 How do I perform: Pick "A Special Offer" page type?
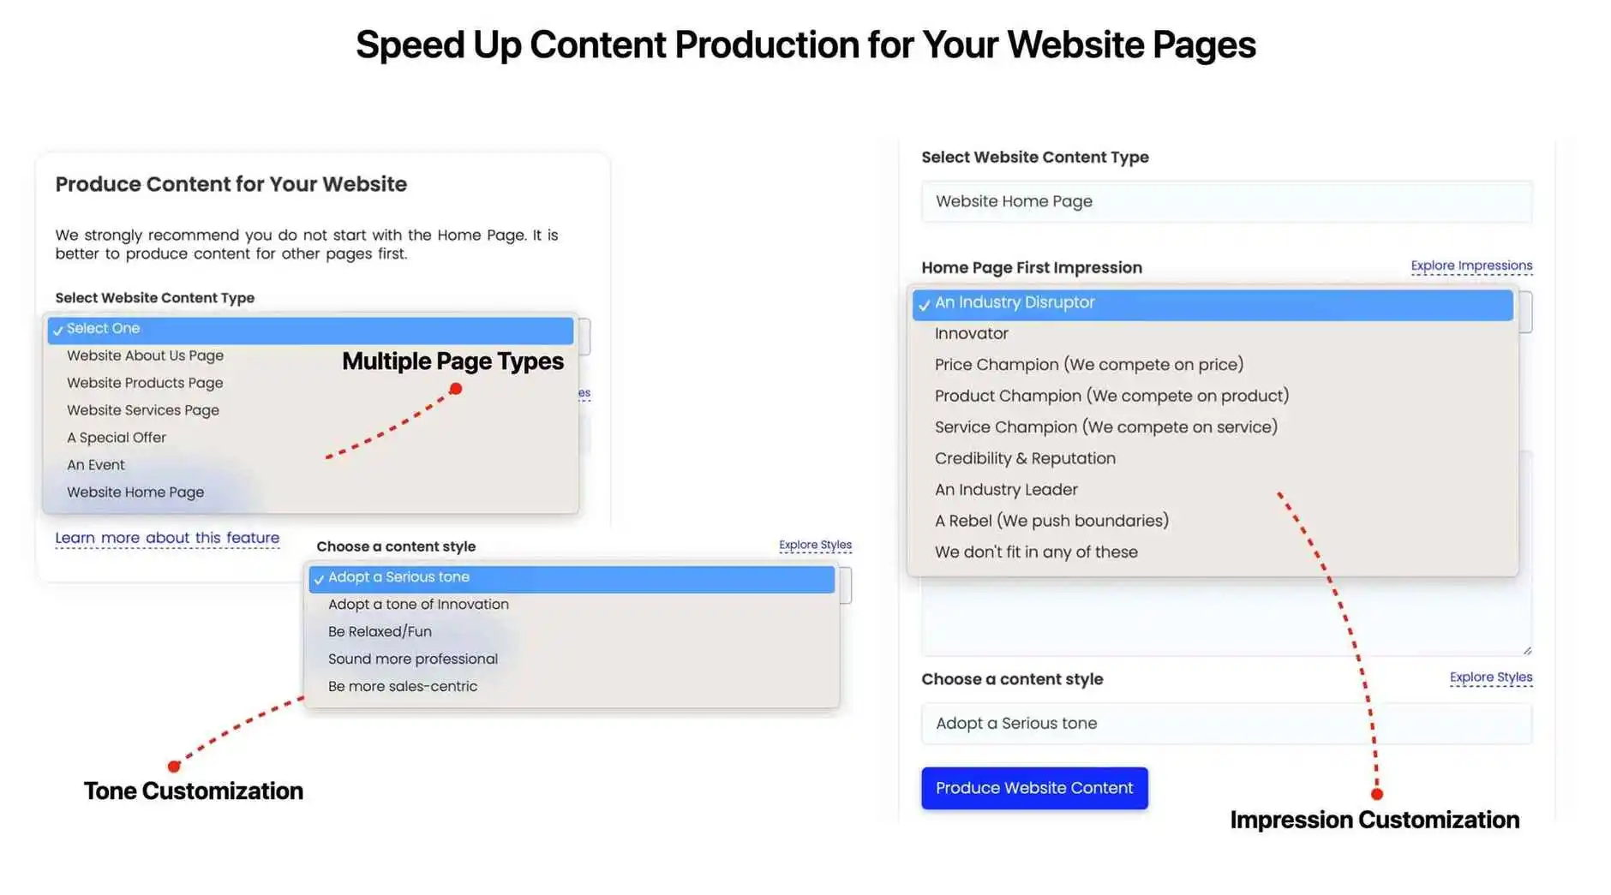click(x=116, y=437)
